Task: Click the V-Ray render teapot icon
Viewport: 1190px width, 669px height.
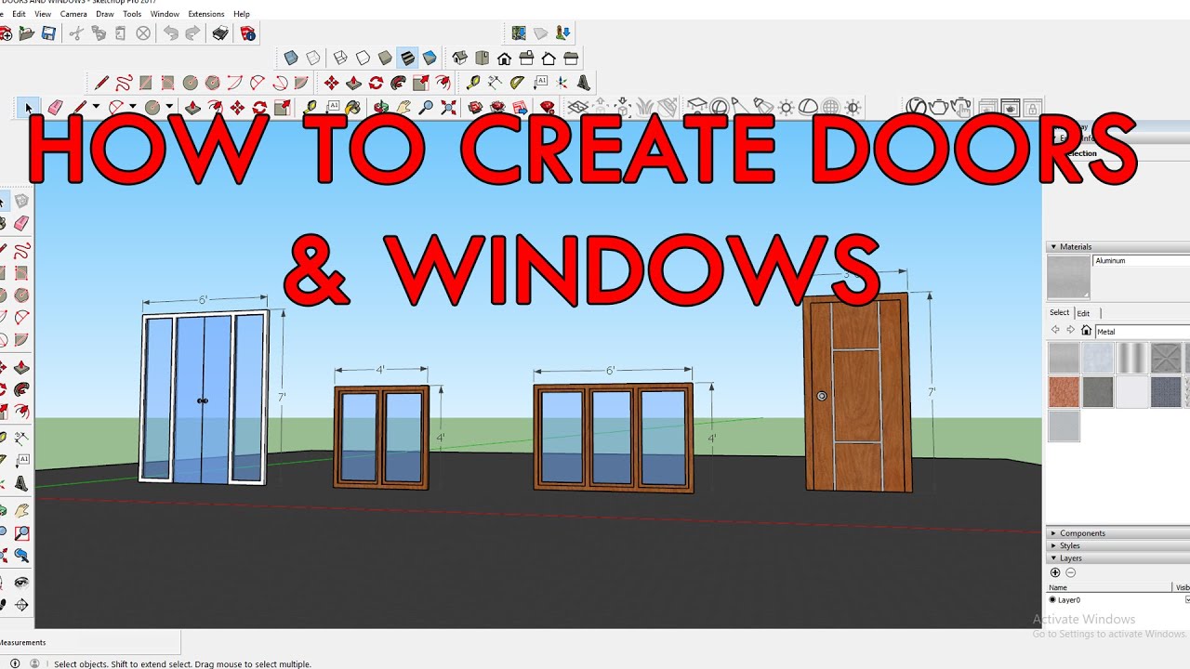Action: pyautogui.click(x=939, y=108)
